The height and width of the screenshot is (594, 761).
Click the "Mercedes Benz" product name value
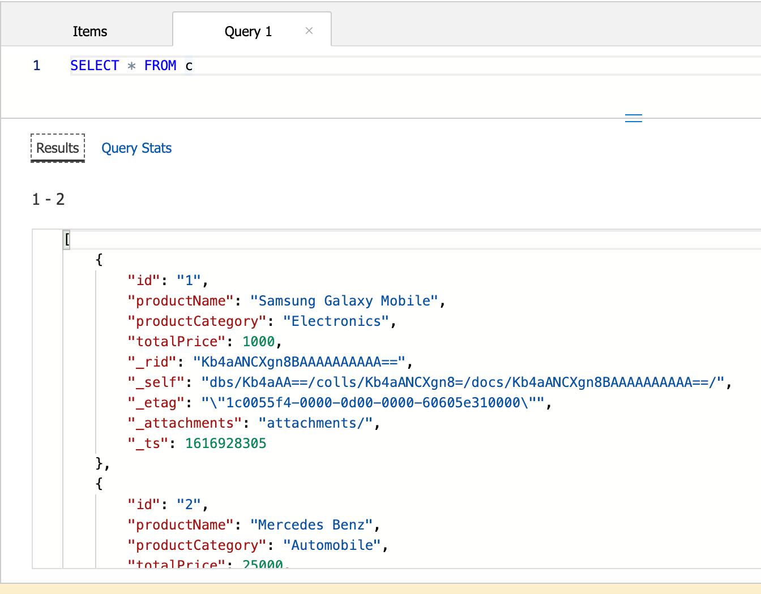coord(311,525)
